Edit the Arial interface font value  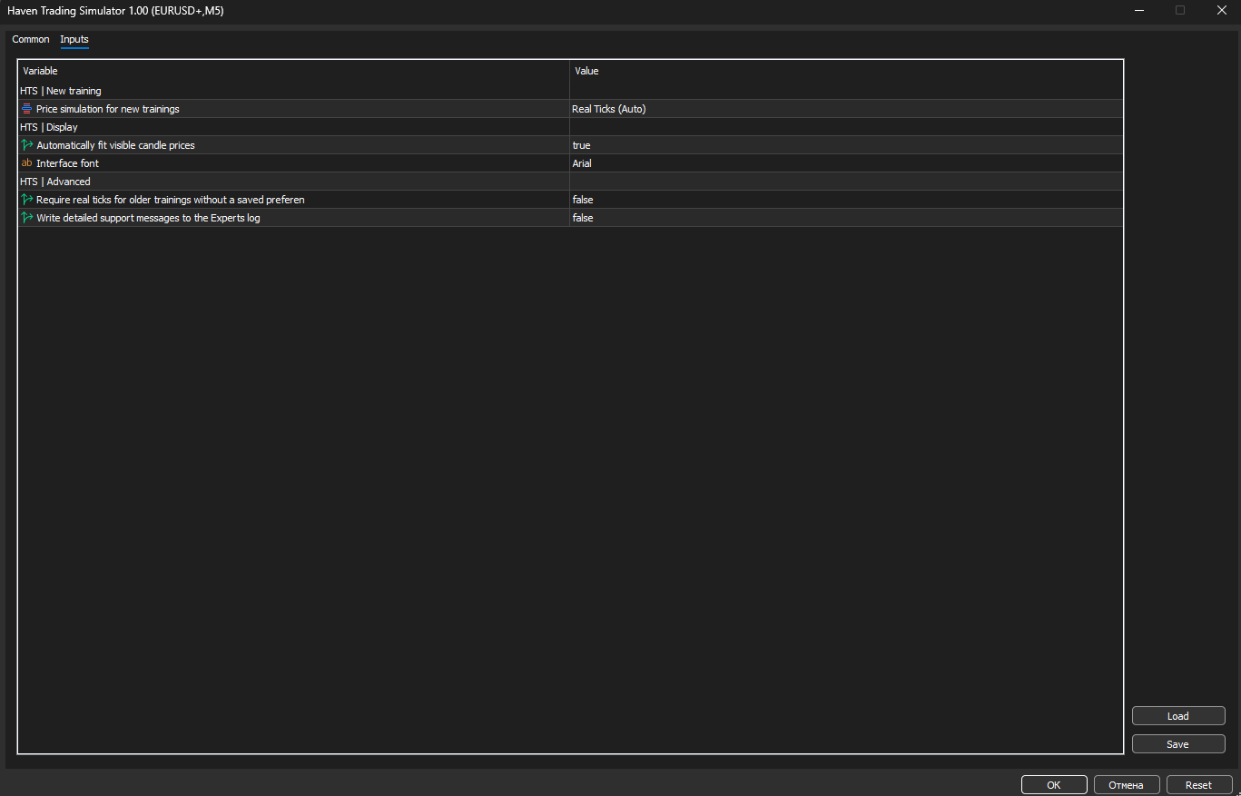(846, 163)
